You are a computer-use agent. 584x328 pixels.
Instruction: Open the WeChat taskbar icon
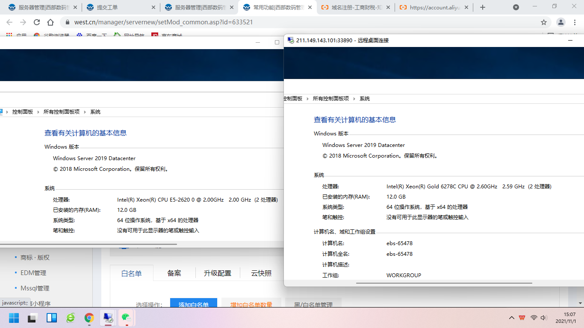click(x=126, y=318)
